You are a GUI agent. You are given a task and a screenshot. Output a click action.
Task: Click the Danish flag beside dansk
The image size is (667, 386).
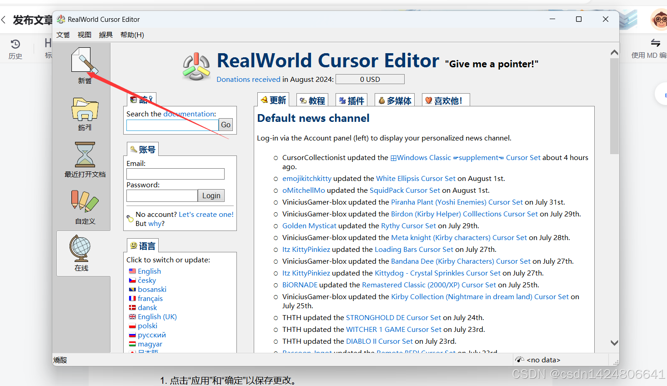point(132,308)
